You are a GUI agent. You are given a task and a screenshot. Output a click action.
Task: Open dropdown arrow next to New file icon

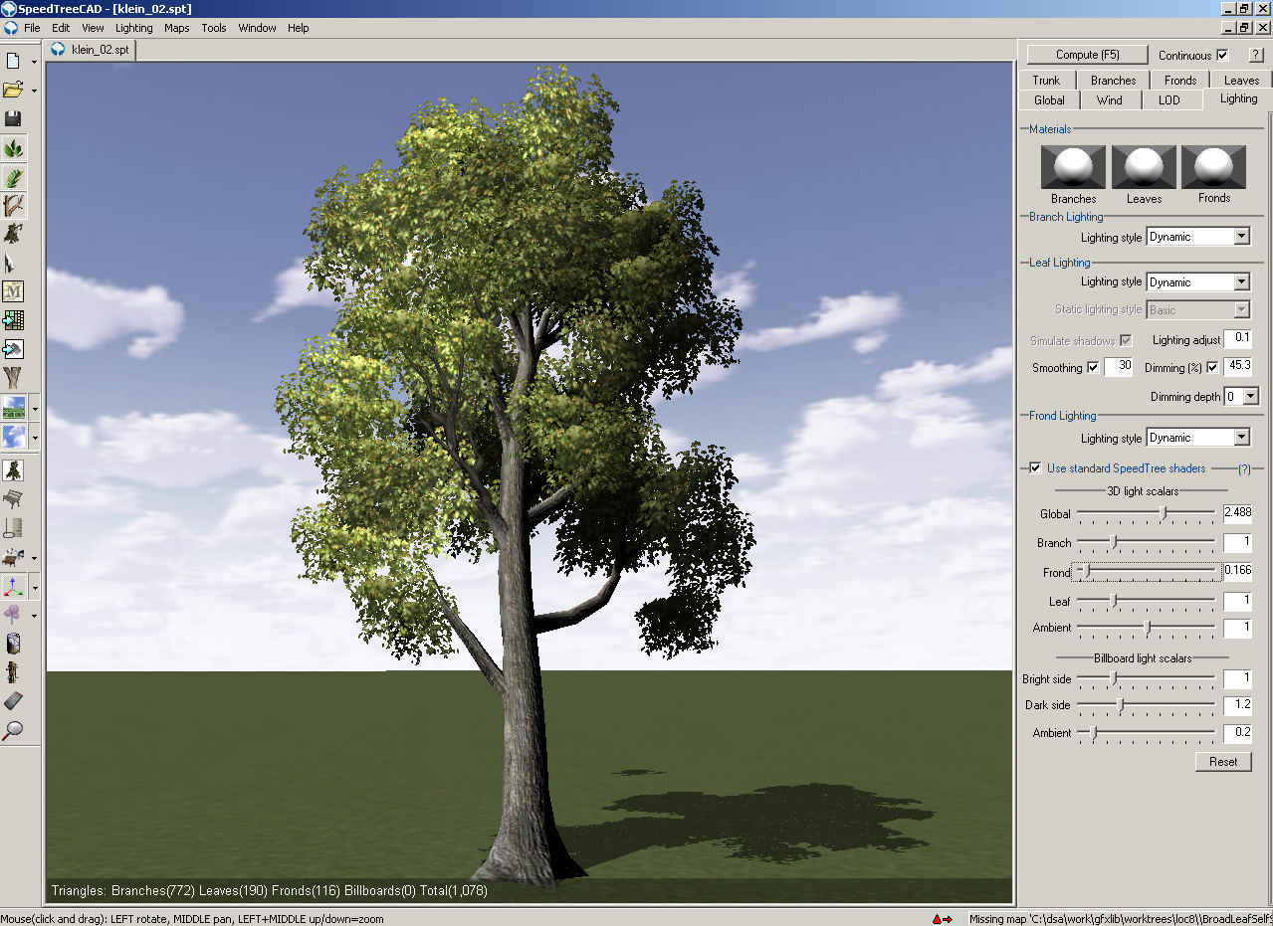[x=34, y=62]
